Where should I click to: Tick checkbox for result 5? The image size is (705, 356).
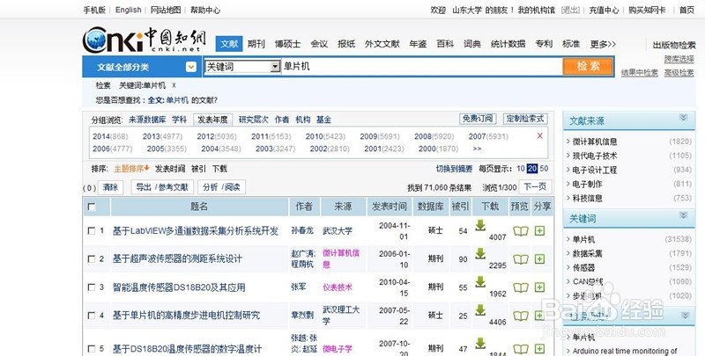(x=92, y=349)
